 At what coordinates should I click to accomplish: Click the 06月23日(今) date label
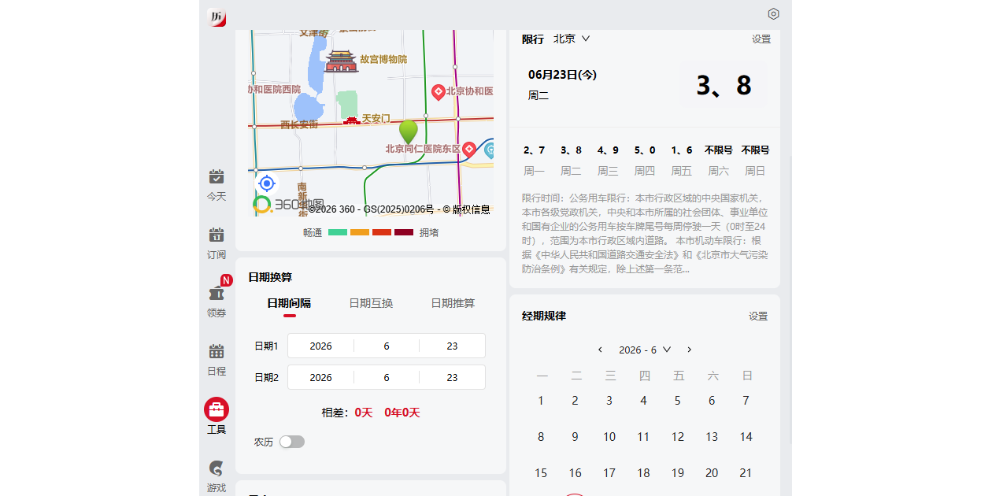(x=562, y=75)
